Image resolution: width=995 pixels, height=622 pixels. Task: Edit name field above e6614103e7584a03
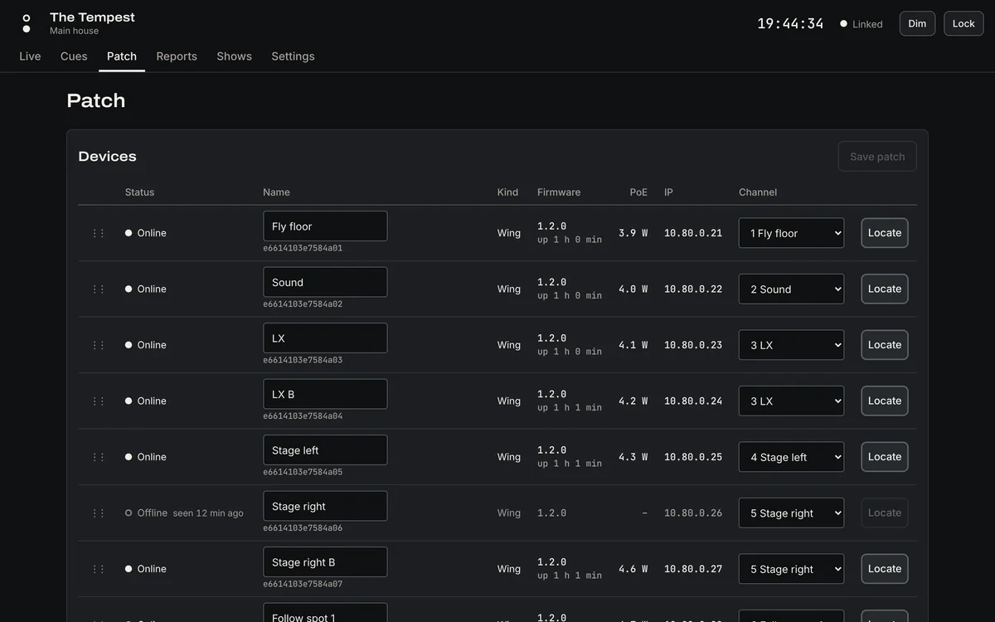325,338
